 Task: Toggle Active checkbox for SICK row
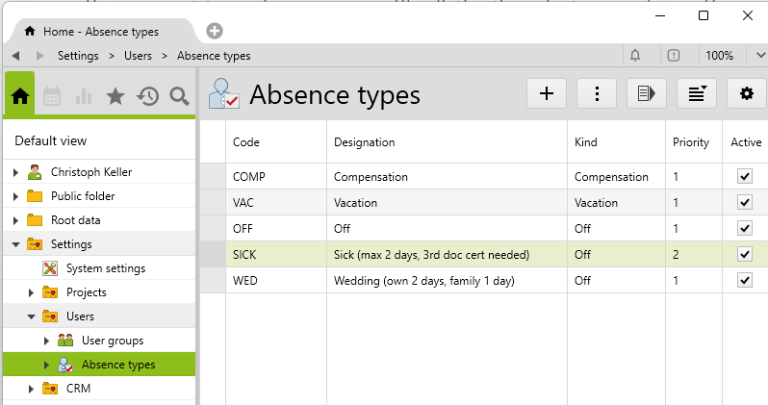coord(744,254)
